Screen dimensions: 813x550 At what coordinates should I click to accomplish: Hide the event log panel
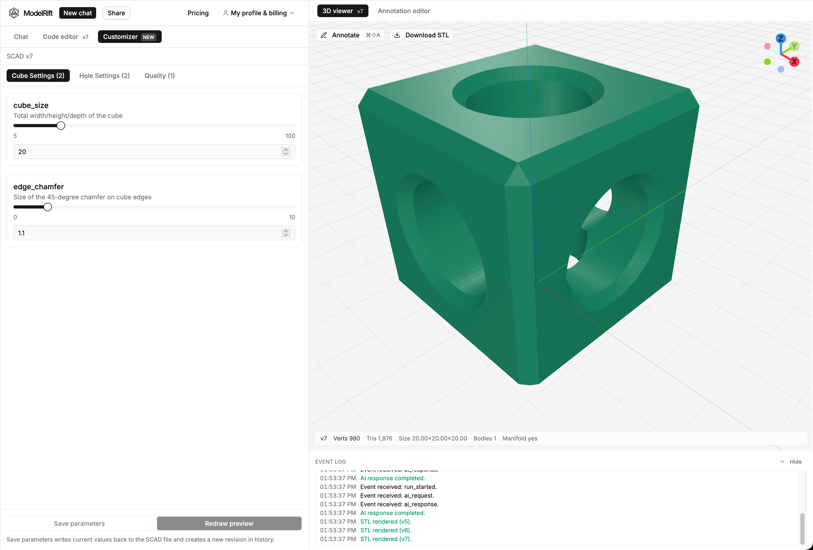point(796,462)
